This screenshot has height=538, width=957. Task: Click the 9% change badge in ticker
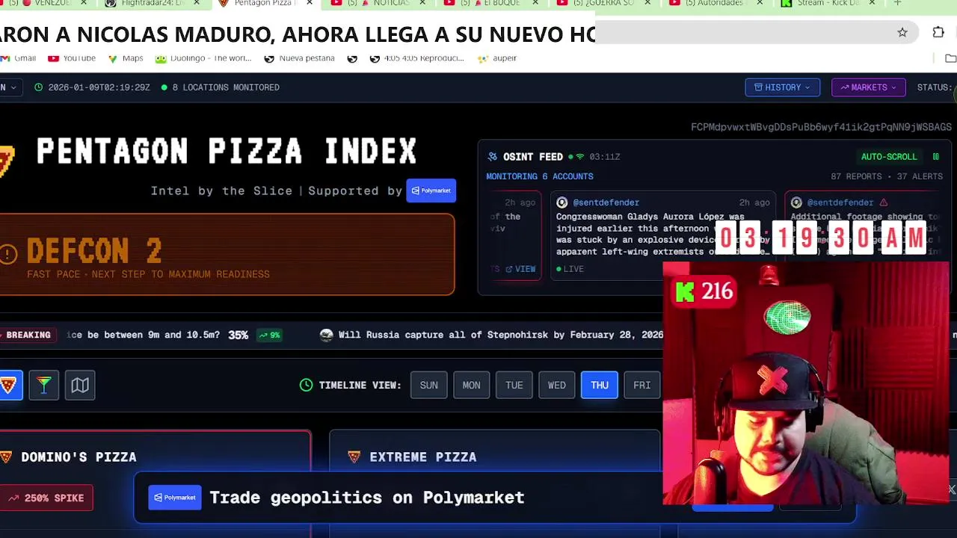269,335
